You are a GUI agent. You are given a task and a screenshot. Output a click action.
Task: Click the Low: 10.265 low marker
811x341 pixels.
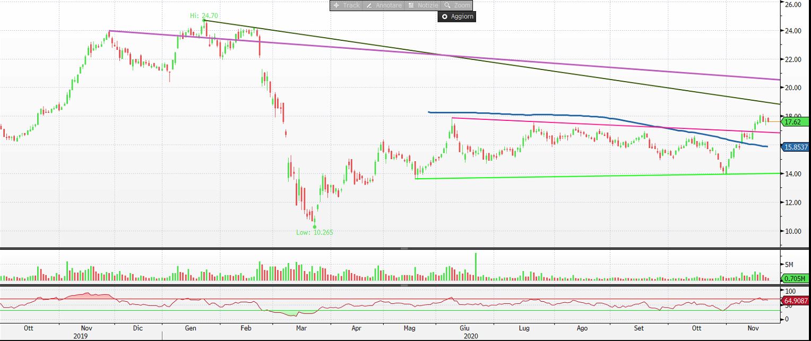tap(315, 232)
